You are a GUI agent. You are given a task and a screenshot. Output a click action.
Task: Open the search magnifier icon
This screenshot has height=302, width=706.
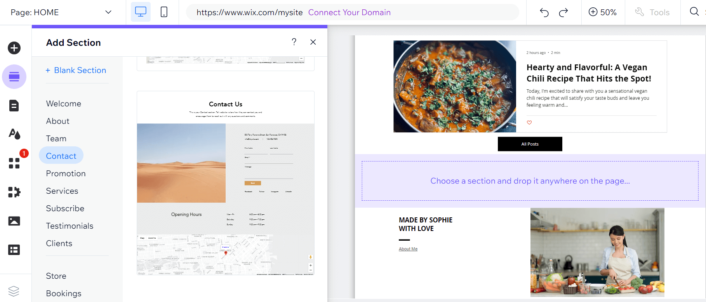click(x=694, y=12)
